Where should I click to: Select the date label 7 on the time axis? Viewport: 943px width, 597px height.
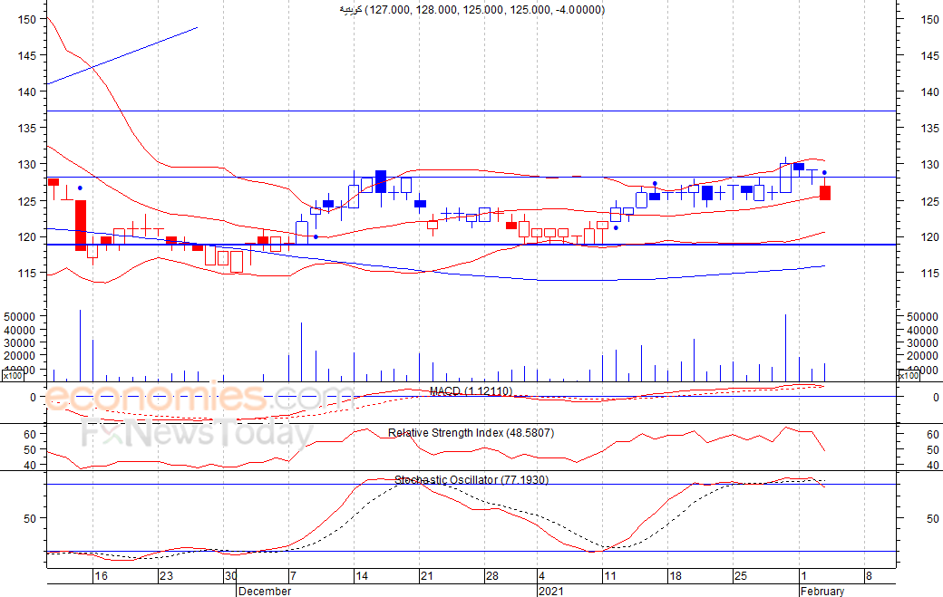tap(293, 576)
